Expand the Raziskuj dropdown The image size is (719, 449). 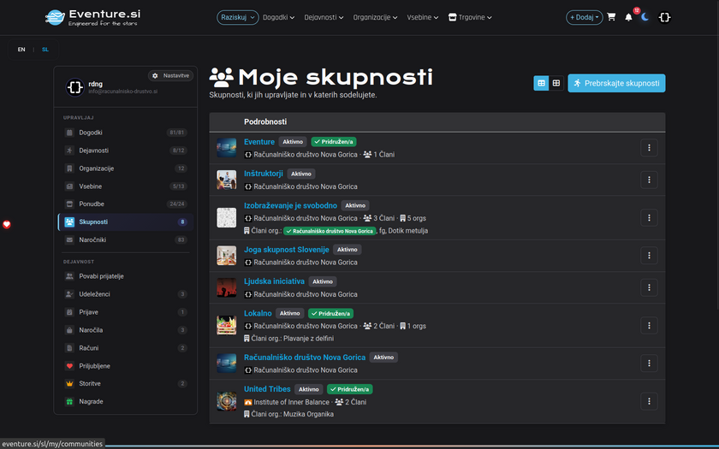click(x=237, y=17)
